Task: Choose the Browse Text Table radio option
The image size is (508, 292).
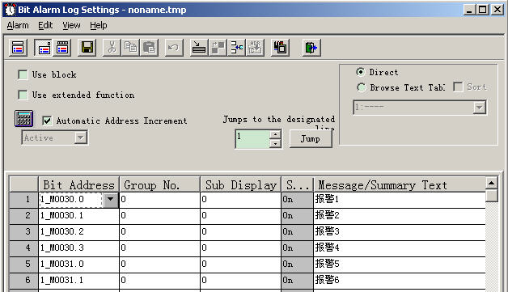Action: 362,87
